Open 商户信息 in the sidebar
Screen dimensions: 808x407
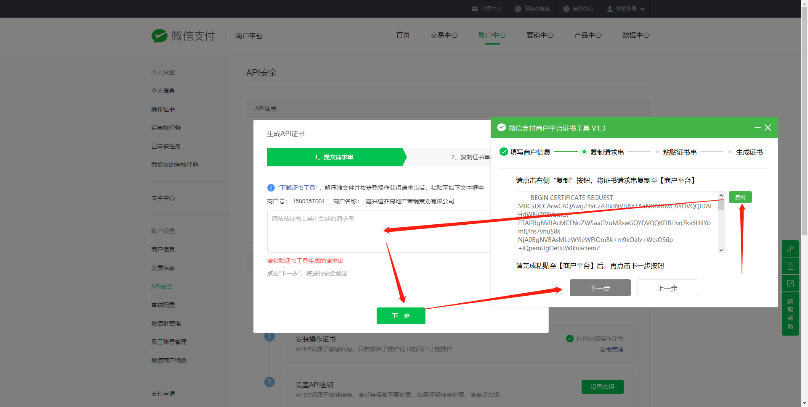point(163,249)
